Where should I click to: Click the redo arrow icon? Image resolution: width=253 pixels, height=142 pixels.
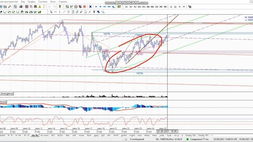[x=54, y=7]
